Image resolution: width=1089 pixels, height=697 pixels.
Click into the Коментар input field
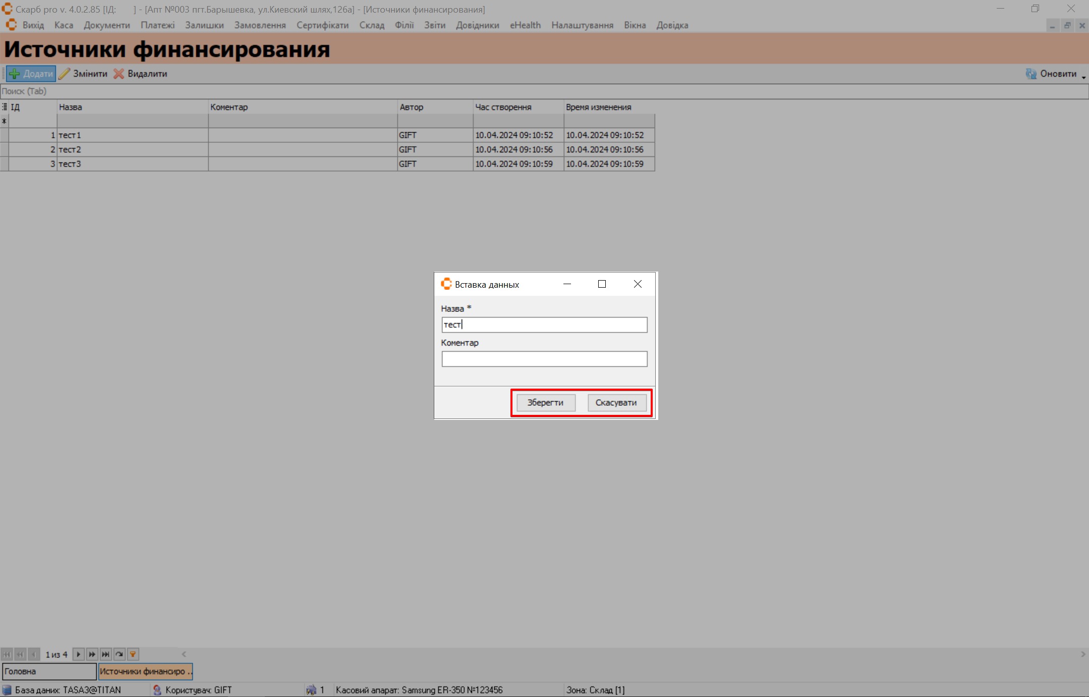click(544, 359)
